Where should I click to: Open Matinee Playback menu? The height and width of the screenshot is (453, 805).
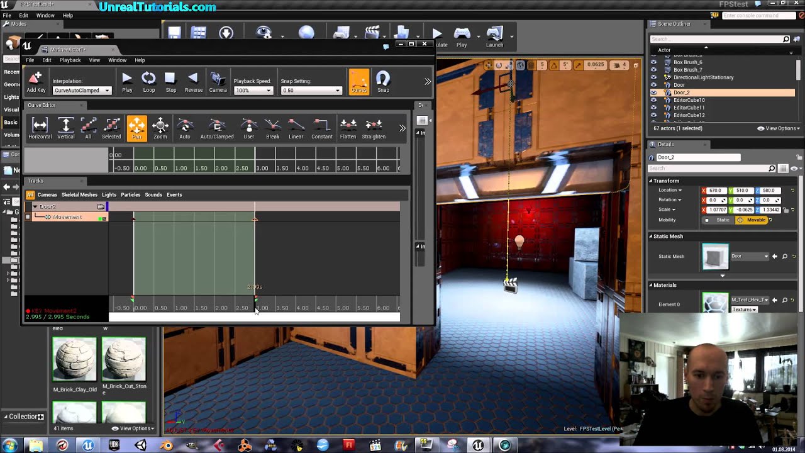(70, 60)
